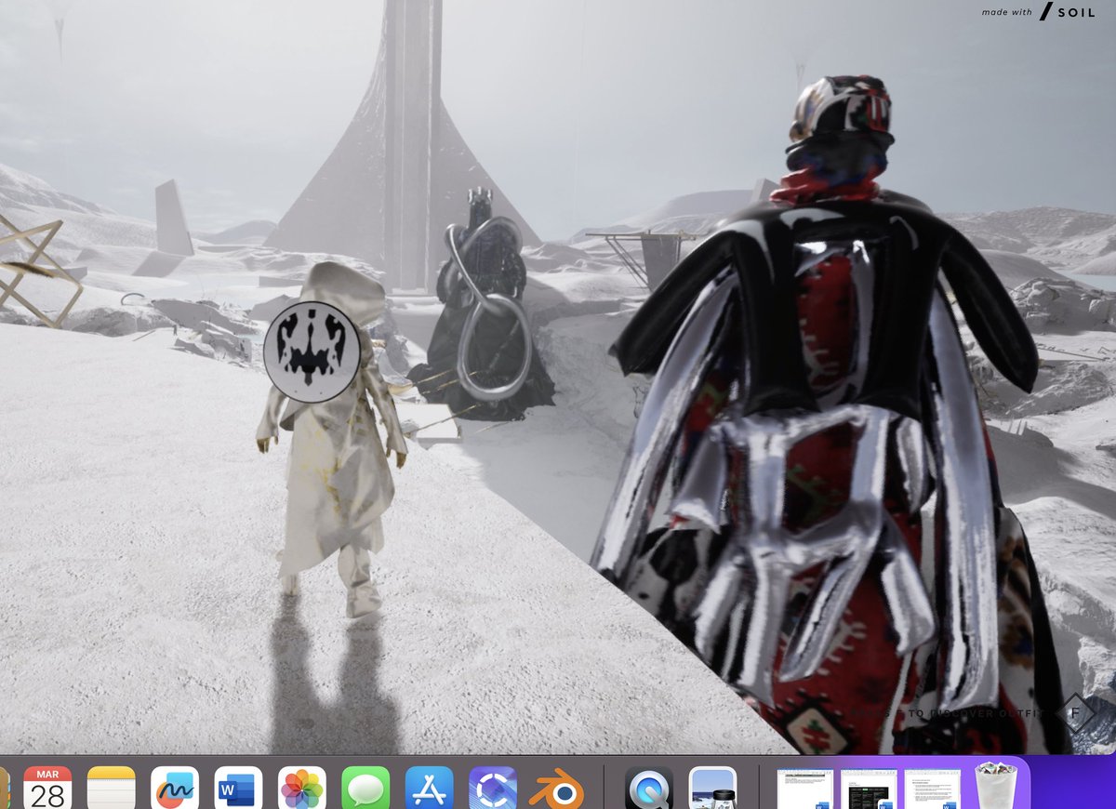The width and height of the screenshot is (1116, 809).
Task: Open the Calendar app in the Dock
Action: [47, 789]
